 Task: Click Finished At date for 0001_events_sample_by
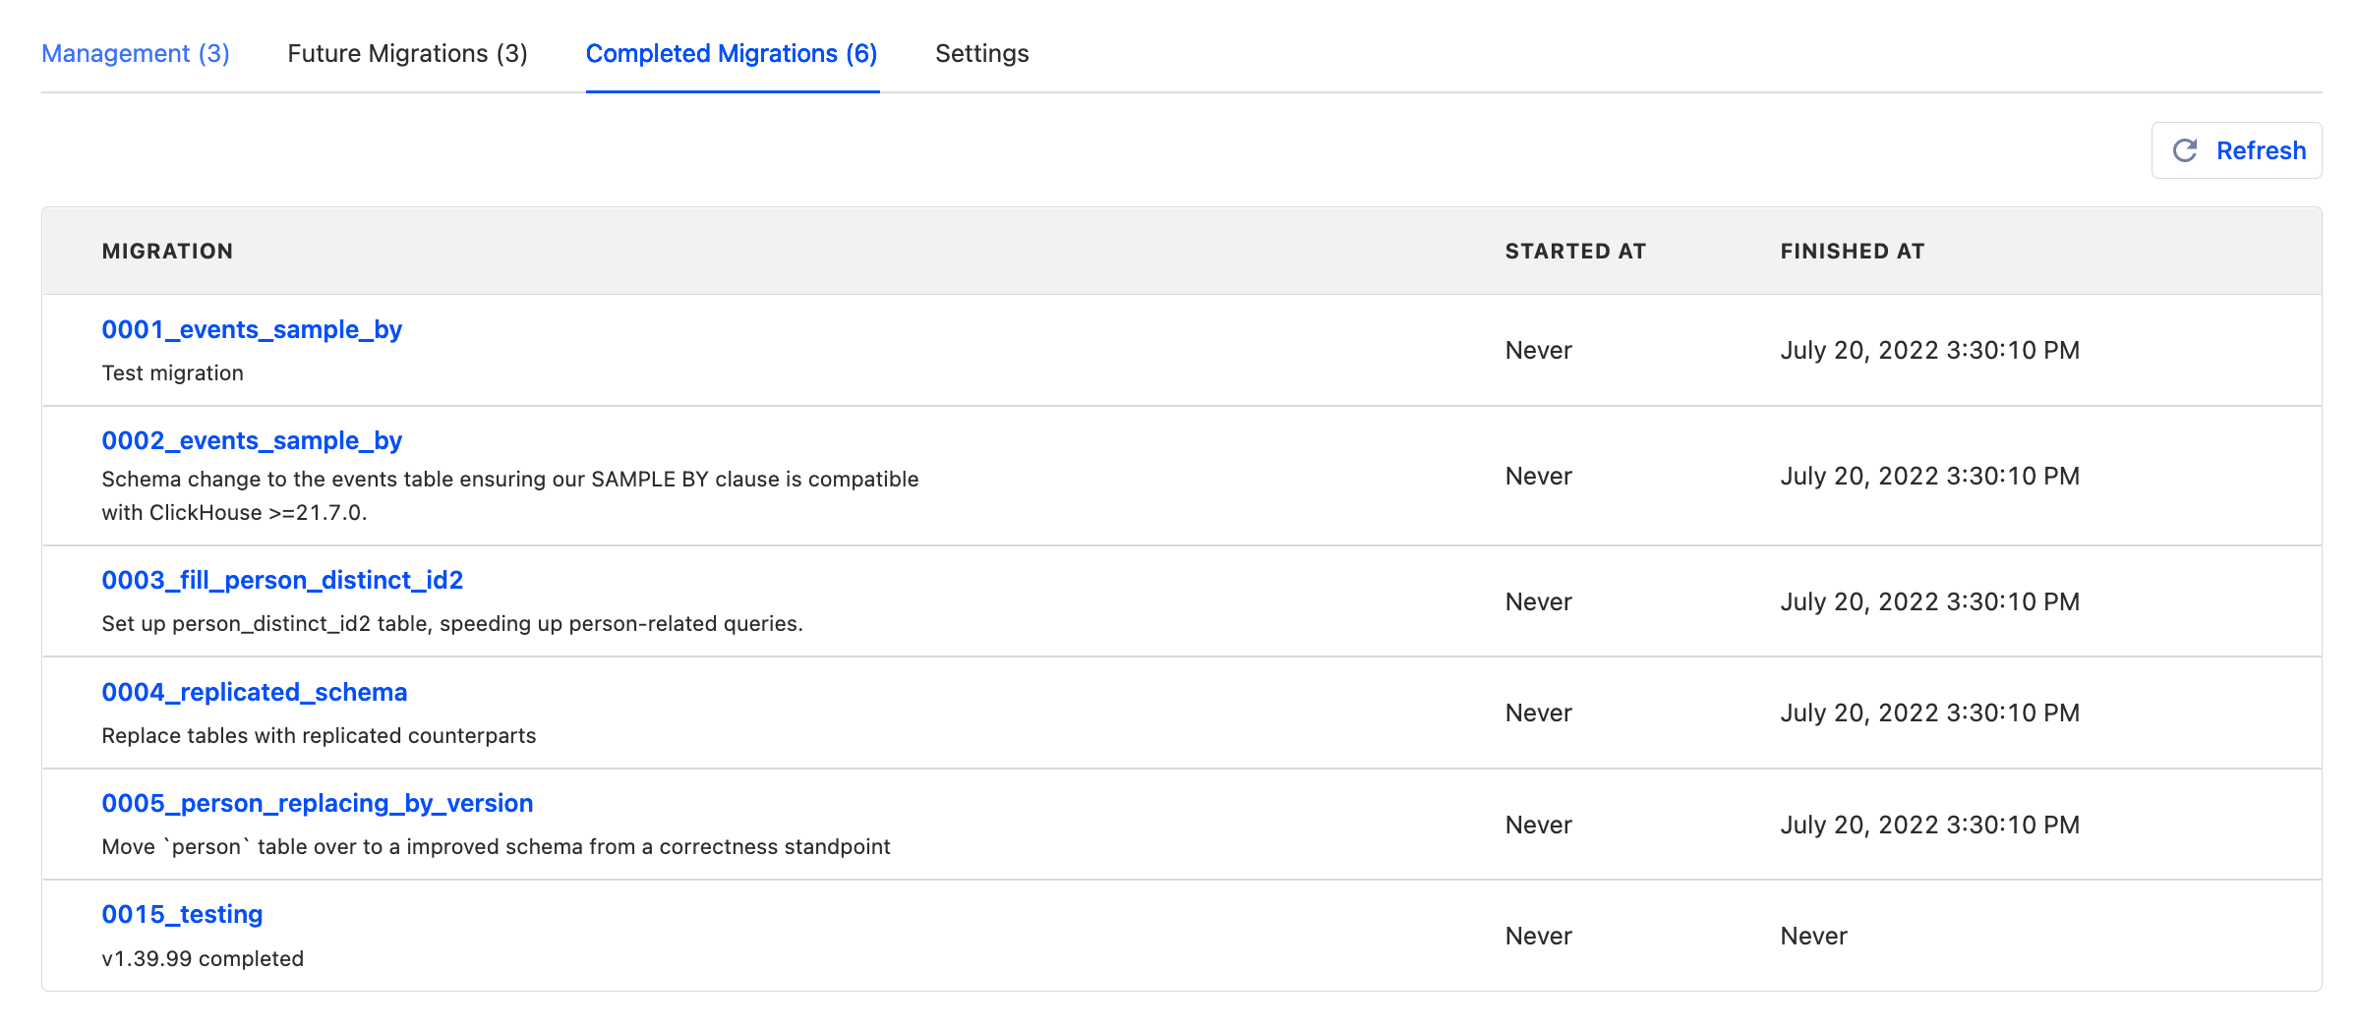click(x=1929, y=350)
